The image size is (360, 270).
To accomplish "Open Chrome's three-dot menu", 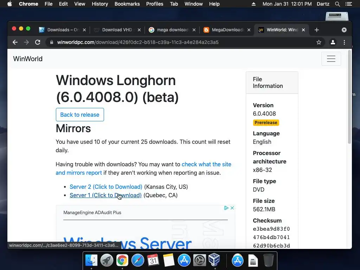I will tap(344, 42).
